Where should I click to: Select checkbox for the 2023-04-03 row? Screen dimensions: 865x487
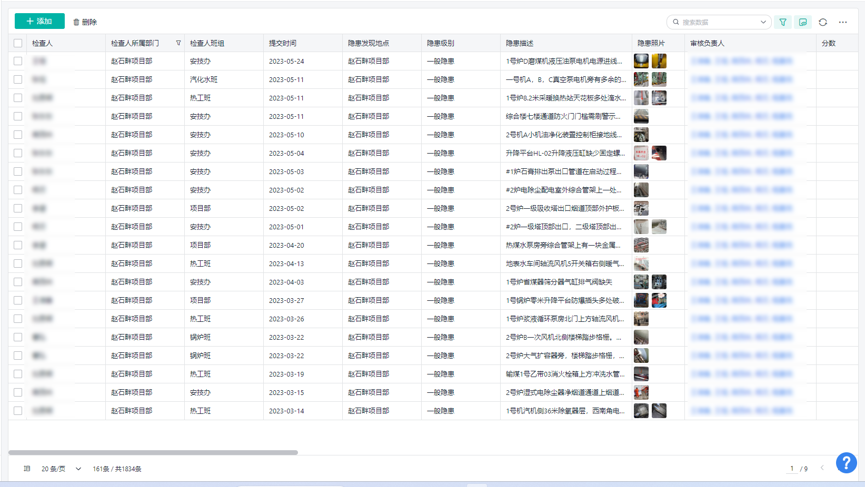(18, 282)
